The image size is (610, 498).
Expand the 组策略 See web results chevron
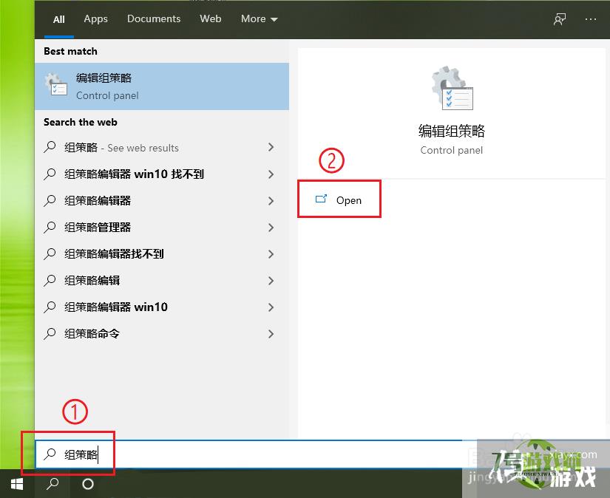click(271, 147)
